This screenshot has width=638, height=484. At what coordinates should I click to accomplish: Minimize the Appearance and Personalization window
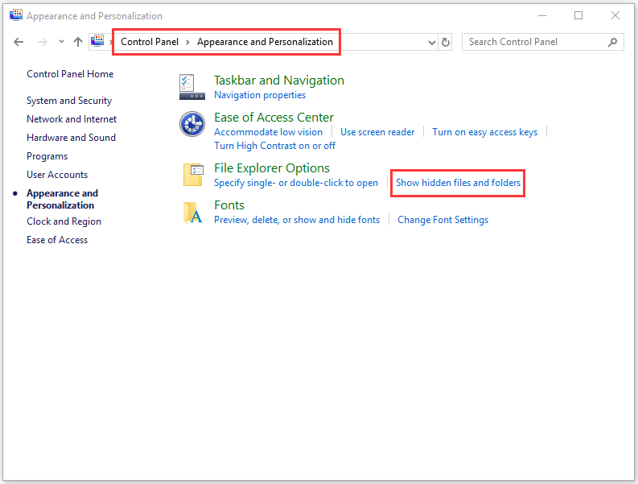542,16
